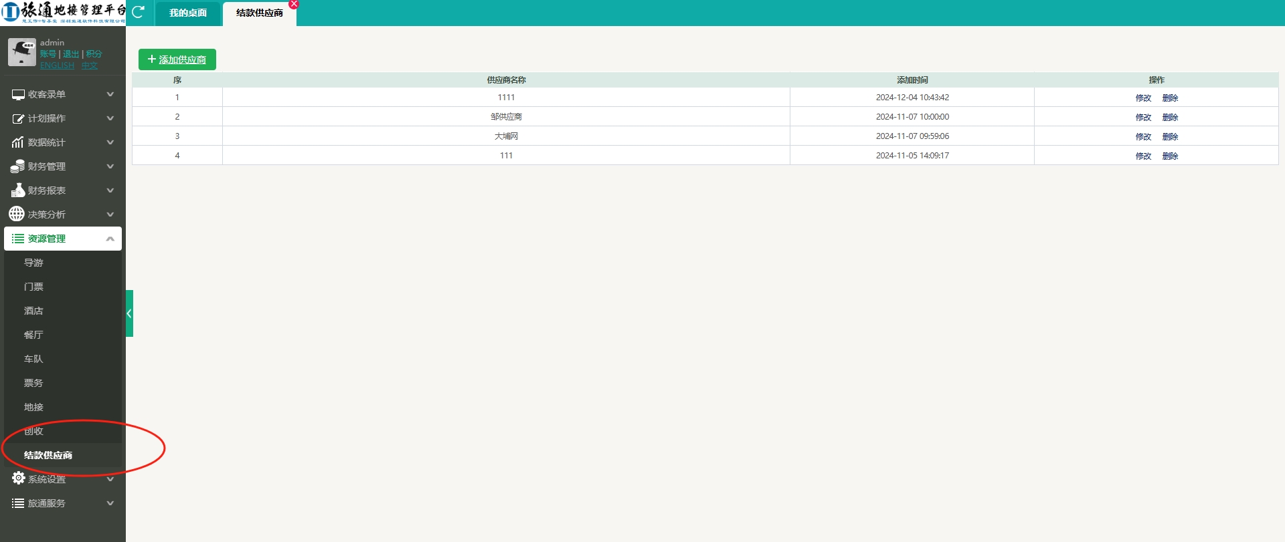Click the 退出 logout link
This screenshot has height=542, width=1285.
71,54
